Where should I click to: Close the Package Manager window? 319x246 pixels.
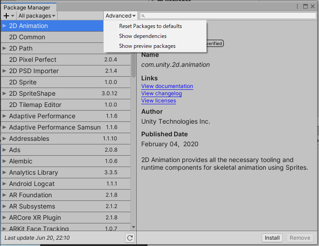pos(313,6)
